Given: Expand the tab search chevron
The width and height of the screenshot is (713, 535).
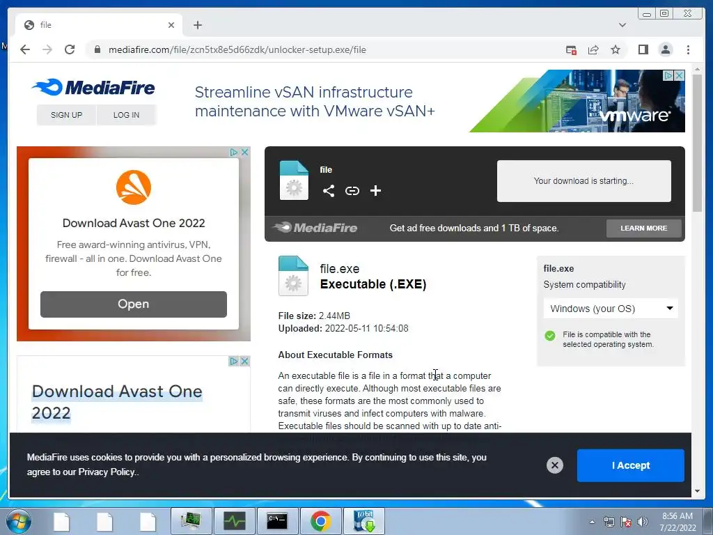Looking at the screenshot, I should pyautogui.click(x=622, y=25).
